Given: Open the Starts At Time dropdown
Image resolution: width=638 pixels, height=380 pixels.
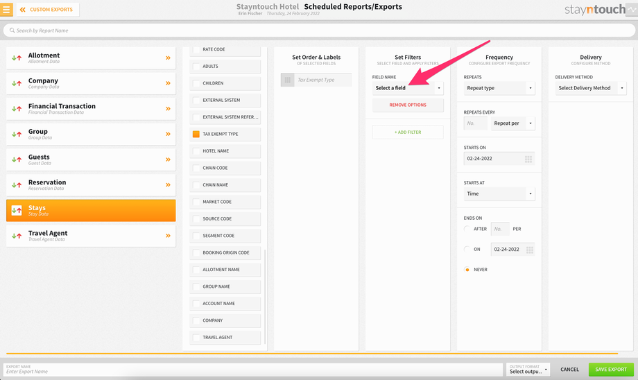Looking at the screenshot, I should click(499, 194).
